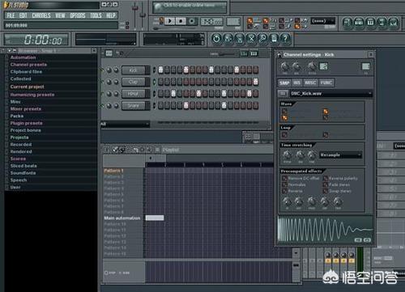
Task: Open the step sequencer grid menu icon
Action: tap(109, 53)
